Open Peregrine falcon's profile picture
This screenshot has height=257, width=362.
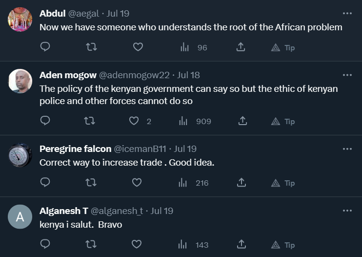(x=20, y=156)
